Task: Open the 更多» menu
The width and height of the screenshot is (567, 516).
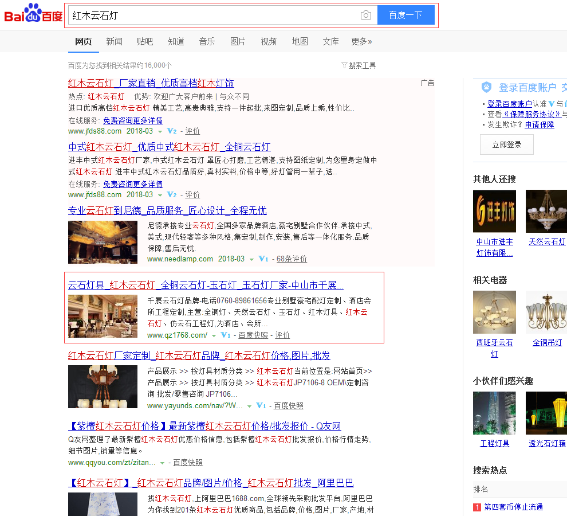Action: (361, 41)
